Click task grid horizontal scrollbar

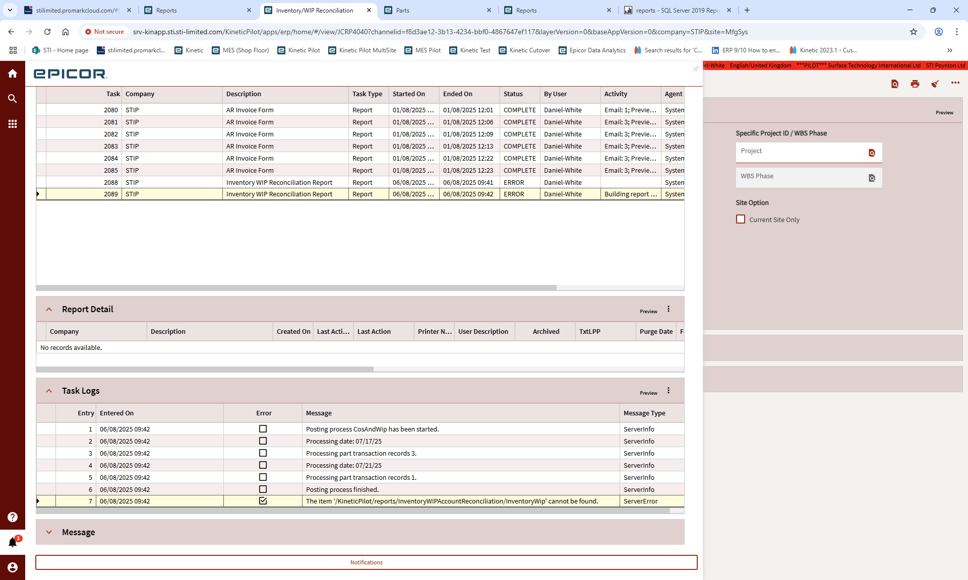296,288
